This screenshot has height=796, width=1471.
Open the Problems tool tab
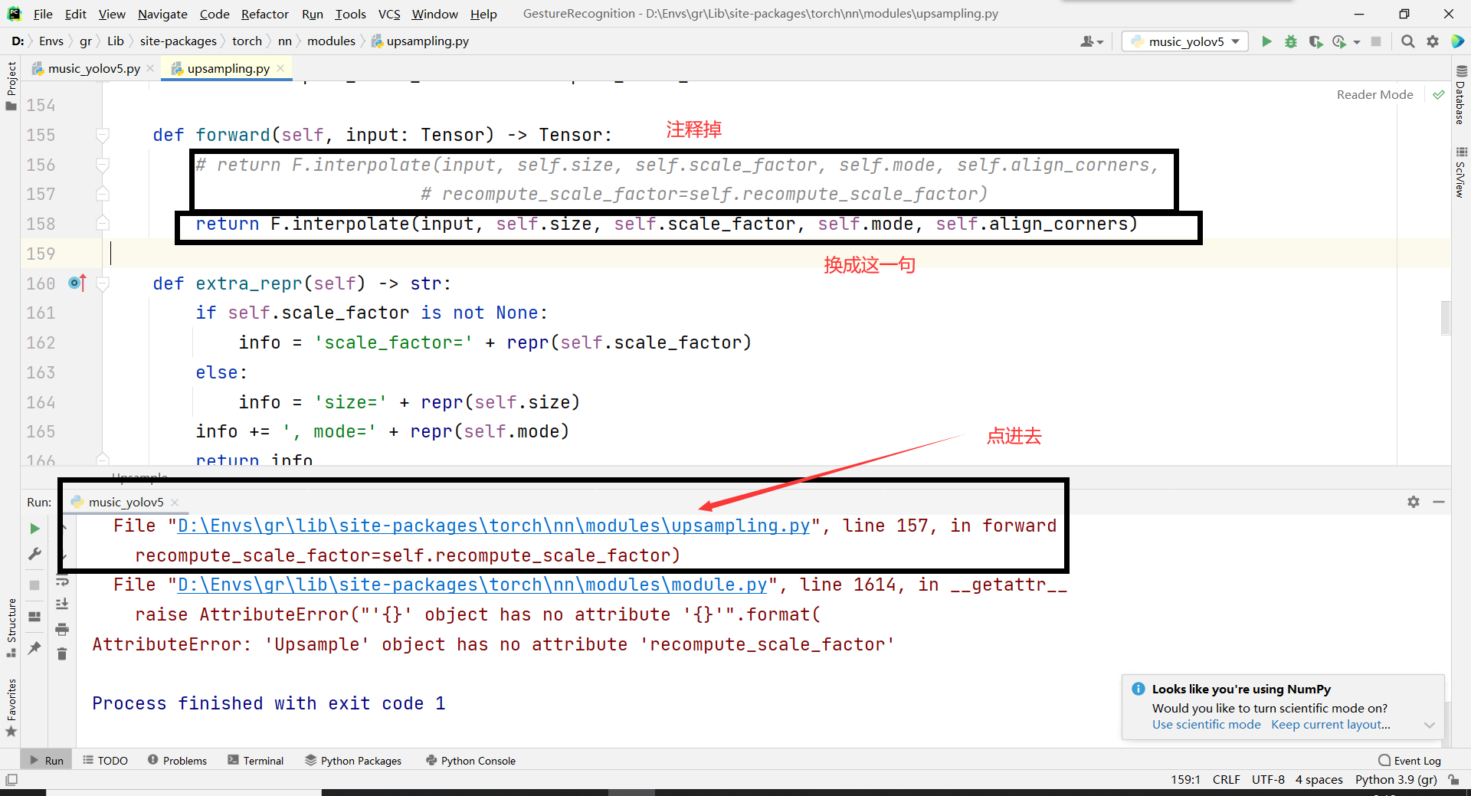pyautogui.click(x=177, y=761)
